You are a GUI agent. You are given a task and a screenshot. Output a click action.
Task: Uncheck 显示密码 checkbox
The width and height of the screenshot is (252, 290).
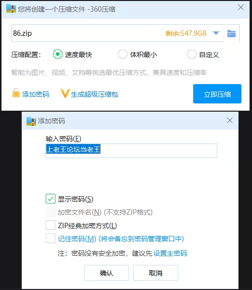coord(51,199)
